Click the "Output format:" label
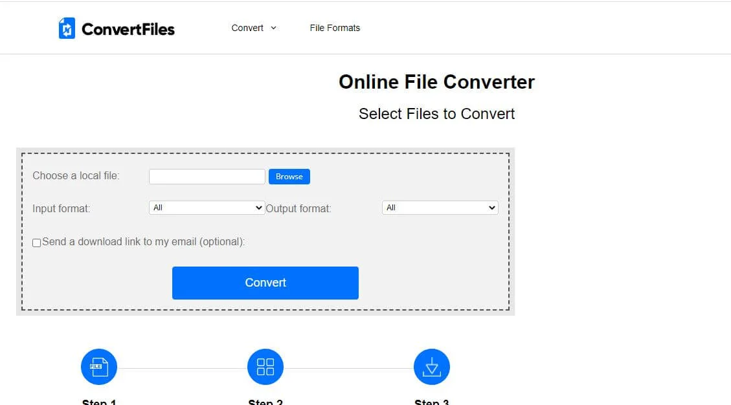 point(298,208)
